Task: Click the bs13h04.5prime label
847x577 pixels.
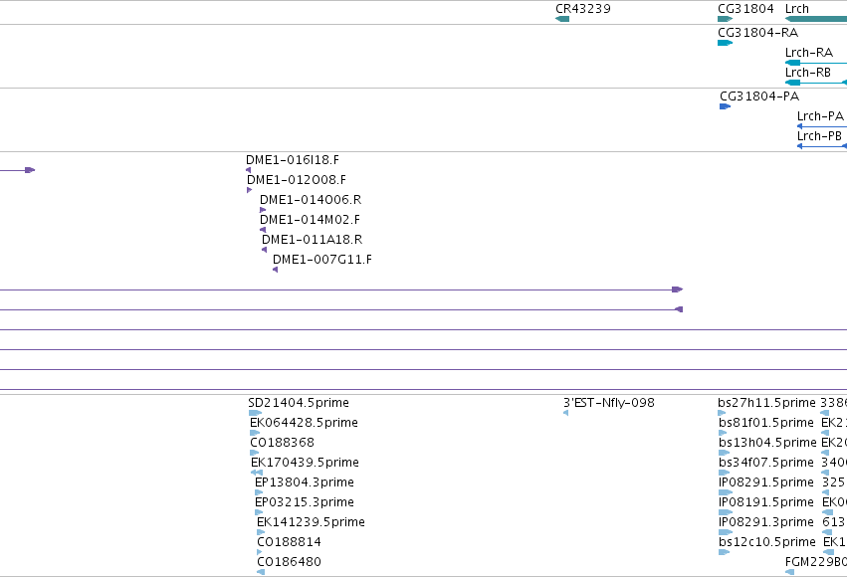Action: (x=767, y=443)
